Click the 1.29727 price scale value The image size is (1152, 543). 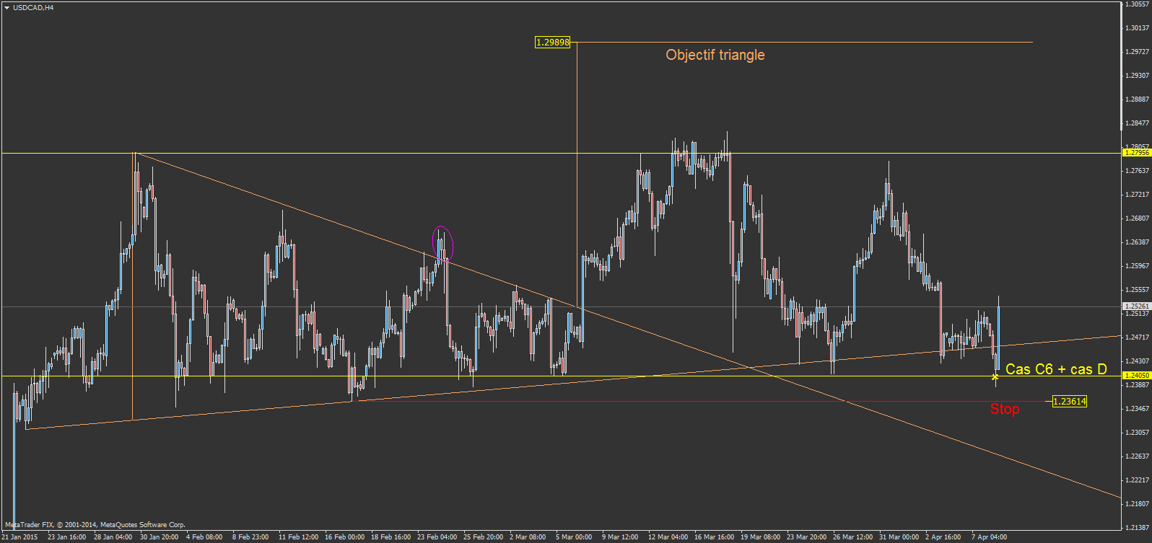tap(1138, 52)
